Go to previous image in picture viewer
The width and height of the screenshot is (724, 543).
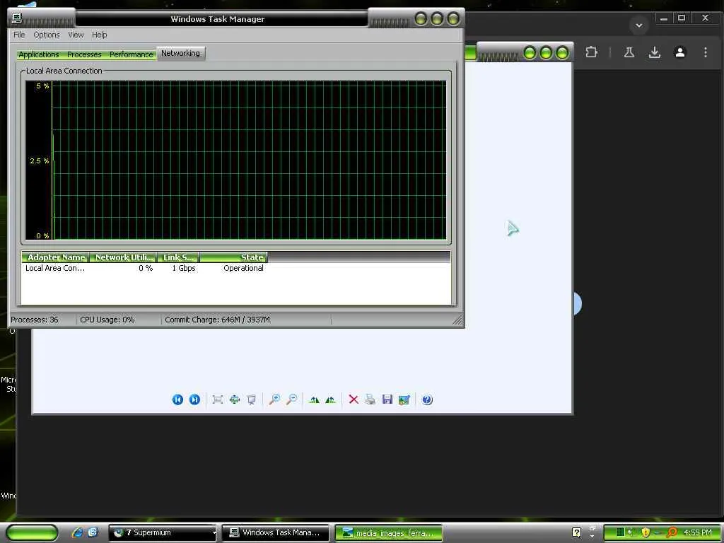(x=177, y=399)
